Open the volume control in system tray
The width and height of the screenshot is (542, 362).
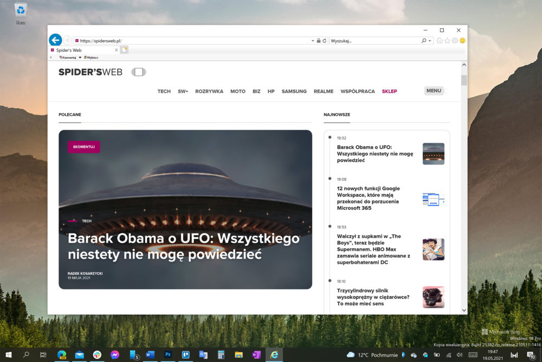tap(460, 355)
